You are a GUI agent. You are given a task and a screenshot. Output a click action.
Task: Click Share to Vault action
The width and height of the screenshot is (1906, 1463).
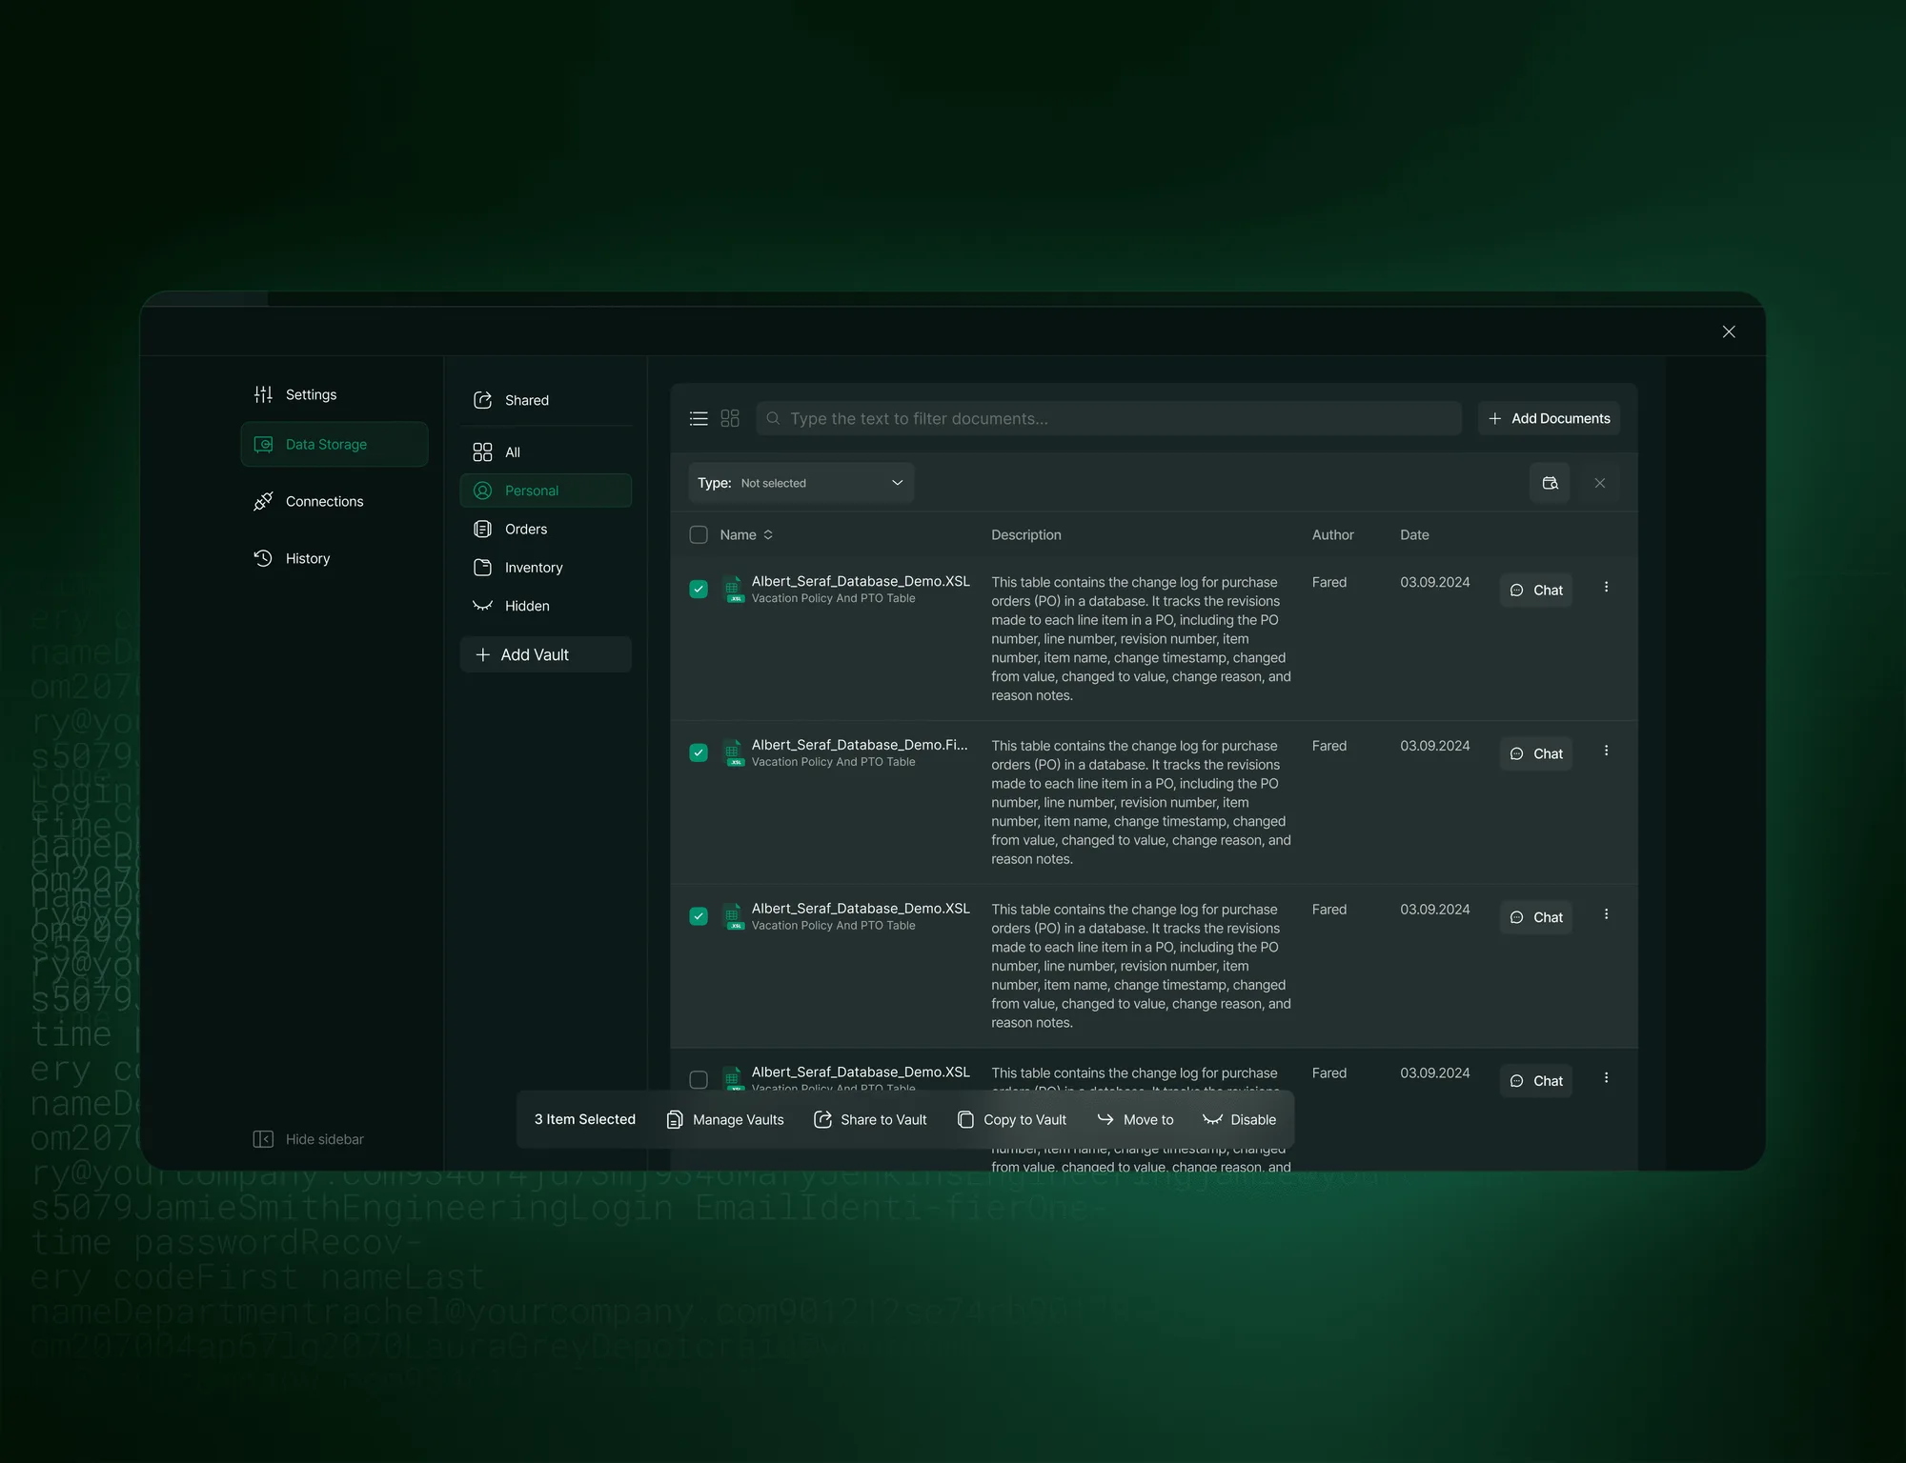click(x=870, y=1119)
